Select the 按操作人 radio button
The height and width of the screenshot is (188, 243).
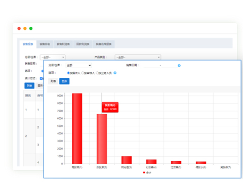pyautogui.click(x=68, y=73)
